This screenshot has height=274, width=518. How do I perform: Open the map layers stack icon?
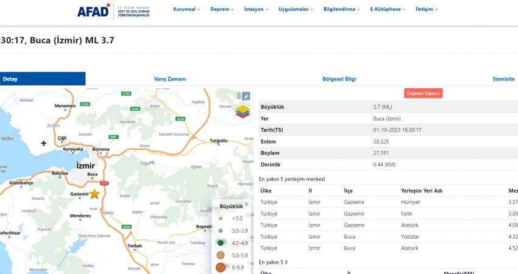pos(243,111)
